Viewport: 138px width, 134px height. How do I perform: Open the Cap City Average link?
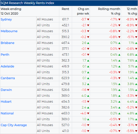click(x=14, y=125)
